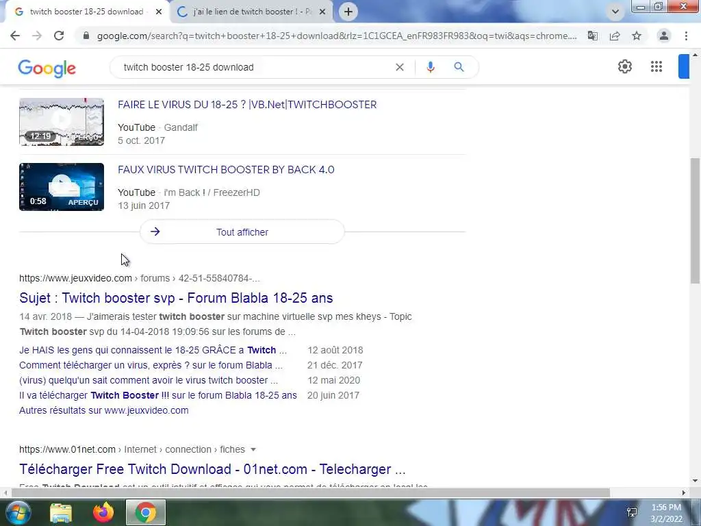The height and width of the screenshot is (526, 701).
Task: Click the address bar URL
Action: point(337,36)
